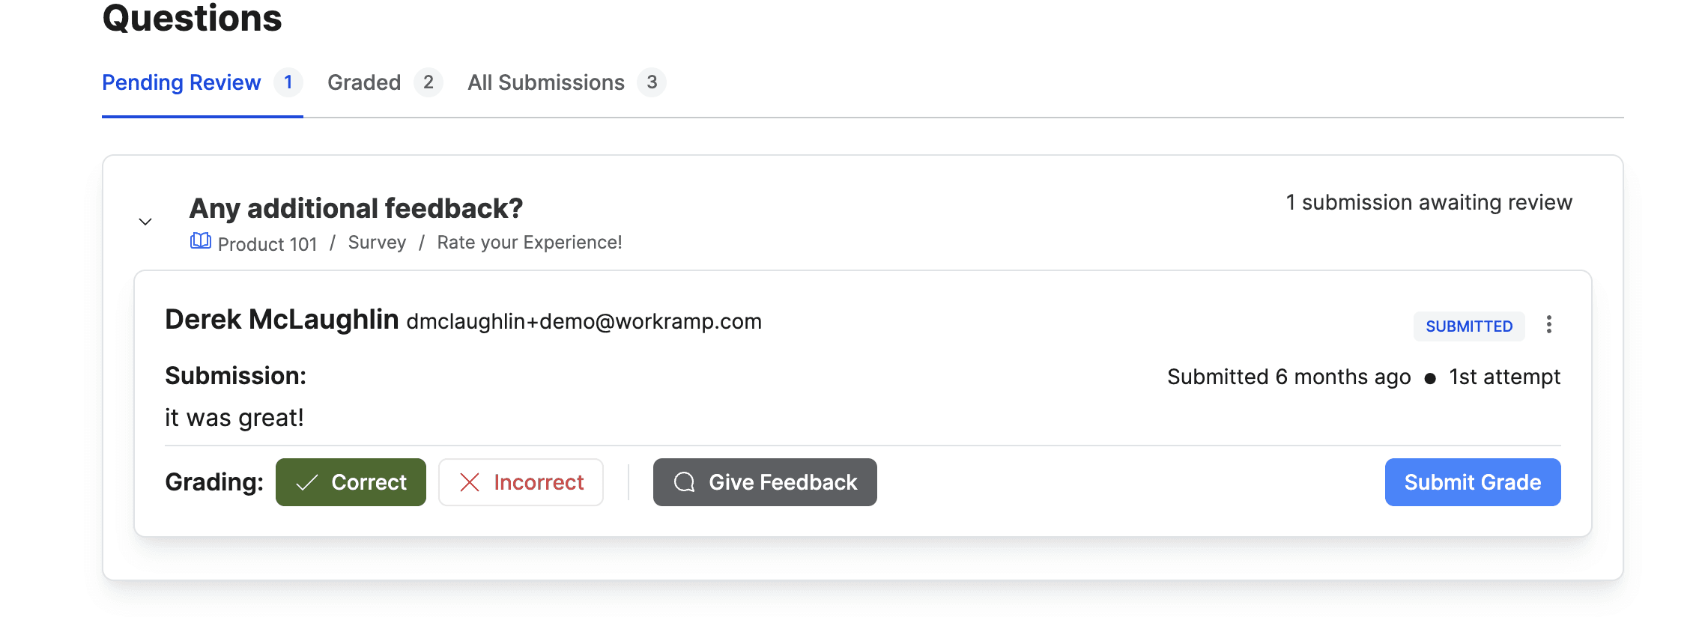Click Derek McLaughlin's email address
This screenshot has height=623, width=1705.
(584, 321)
